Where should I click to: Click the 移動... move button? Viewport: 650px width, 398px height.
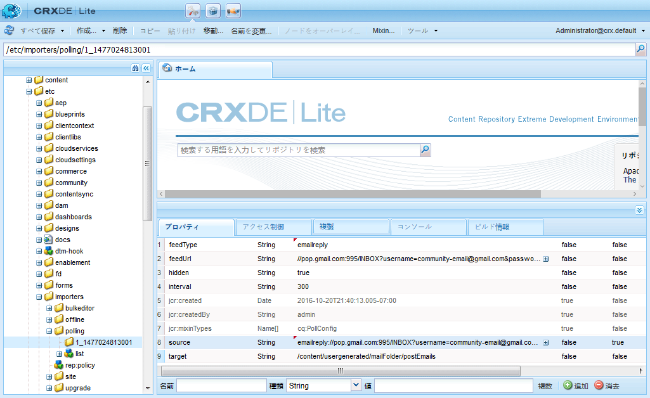[214, 30]
